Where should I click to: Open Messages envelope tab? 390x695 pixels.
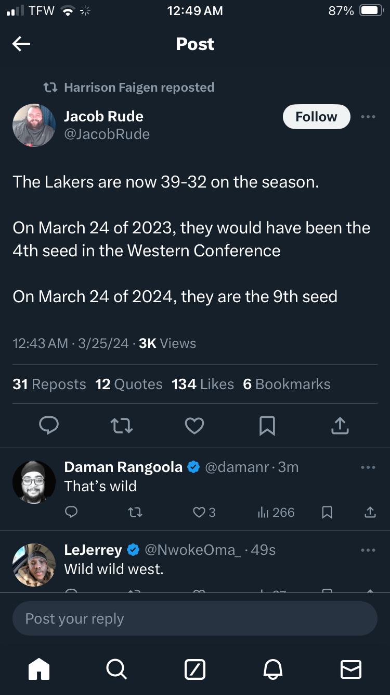[x=350, y=669]
